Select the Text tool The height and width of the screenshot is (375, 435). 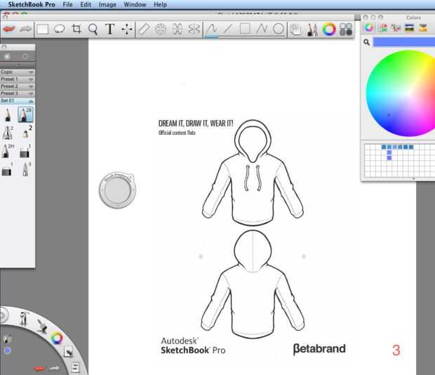pos(110,29)
